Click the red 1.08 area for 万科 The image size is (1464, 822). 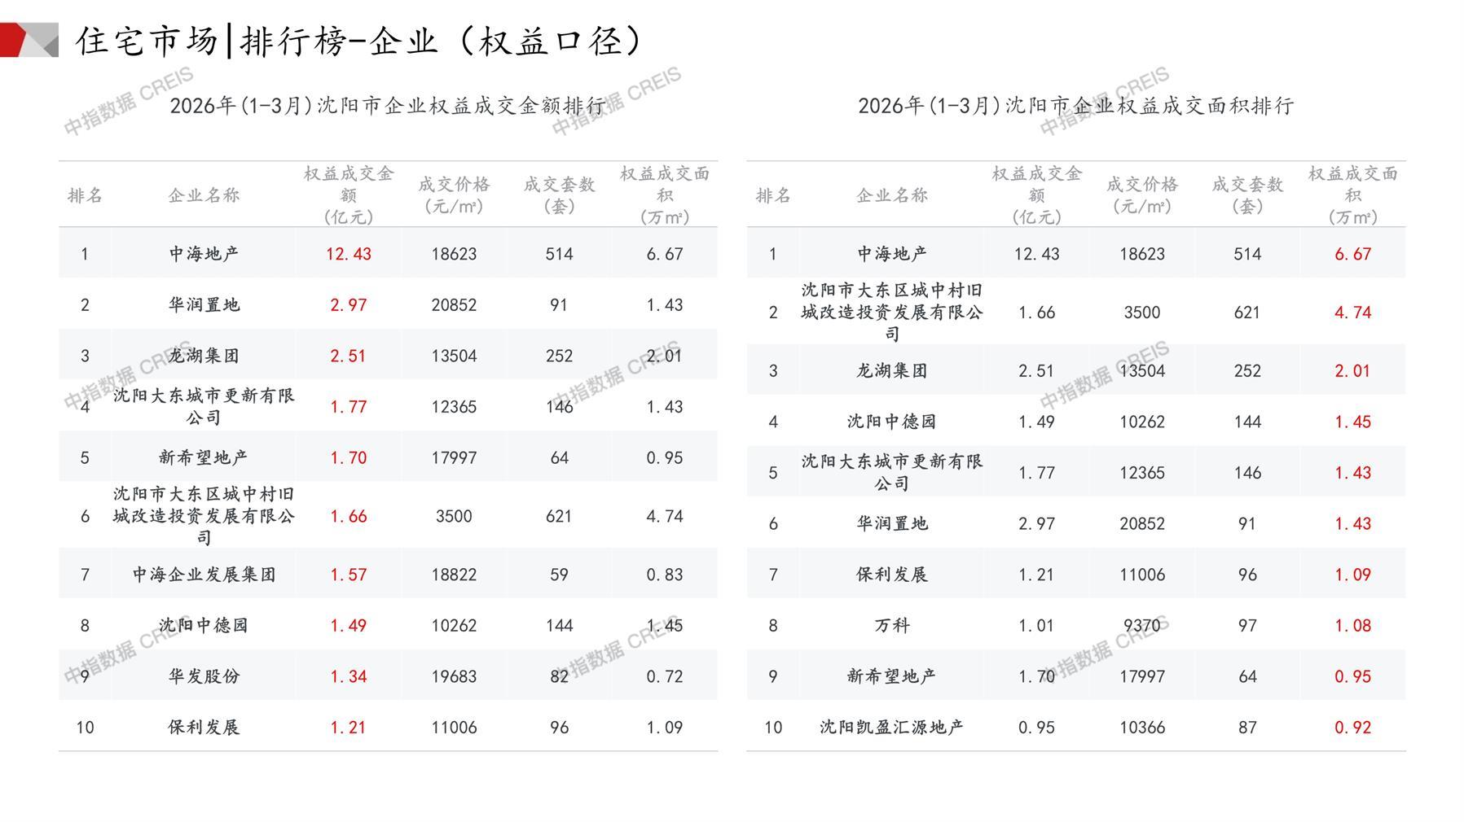click(x=1352, y=625)
